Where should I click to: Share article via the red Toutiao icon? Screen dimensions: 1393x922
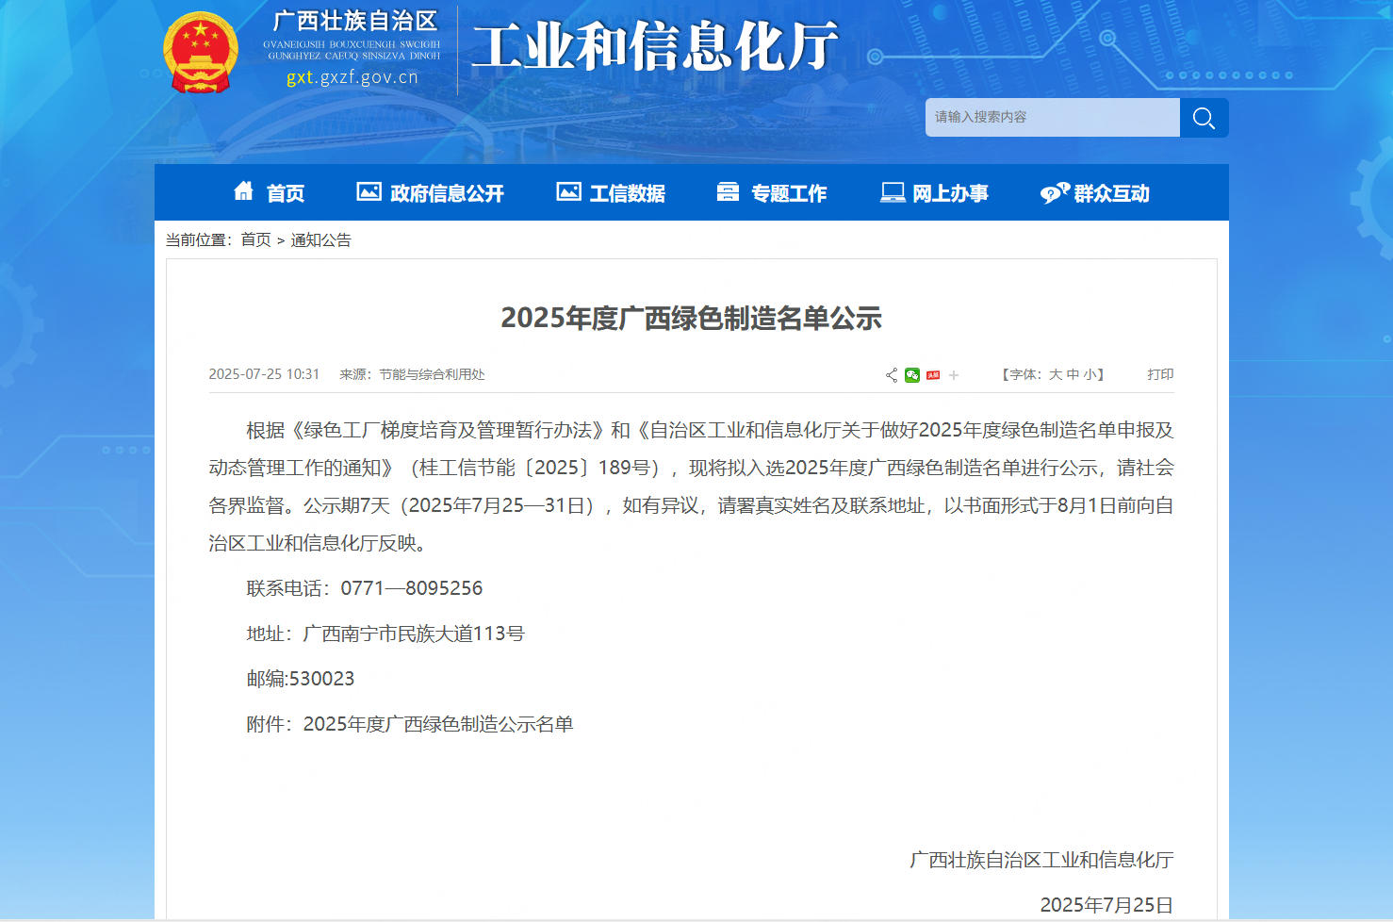(x=933, y=375)
